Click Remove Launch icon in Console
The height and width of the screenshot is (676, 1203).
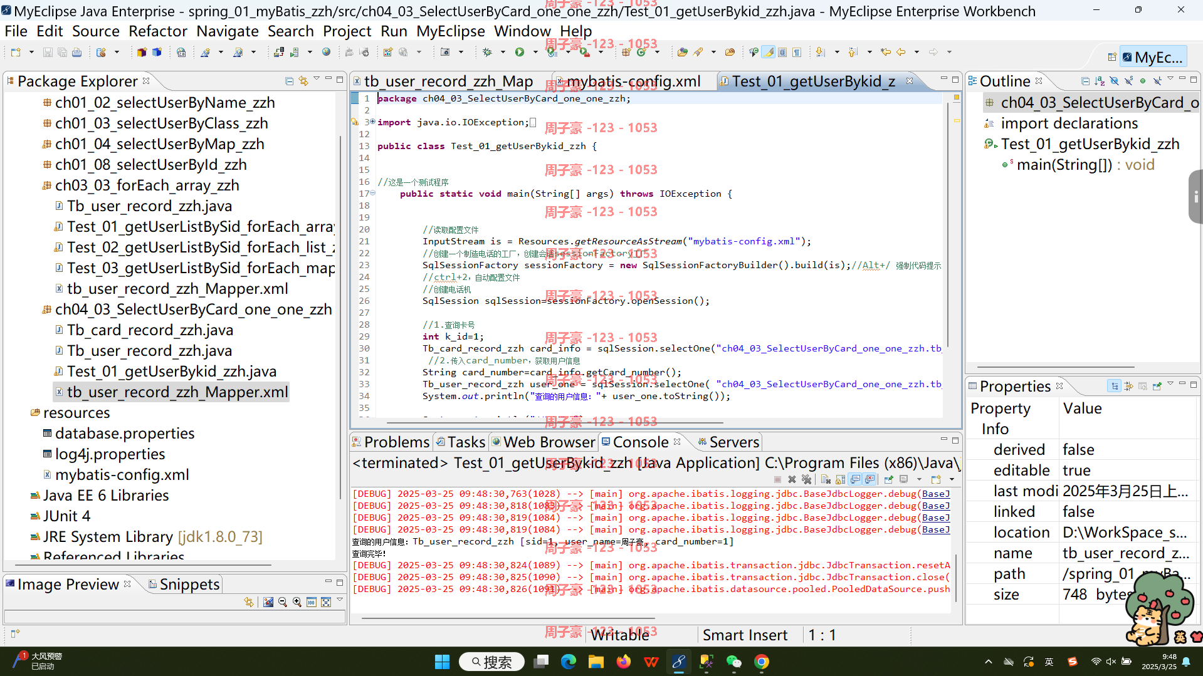pyautogui.click(x=792, y=479)
